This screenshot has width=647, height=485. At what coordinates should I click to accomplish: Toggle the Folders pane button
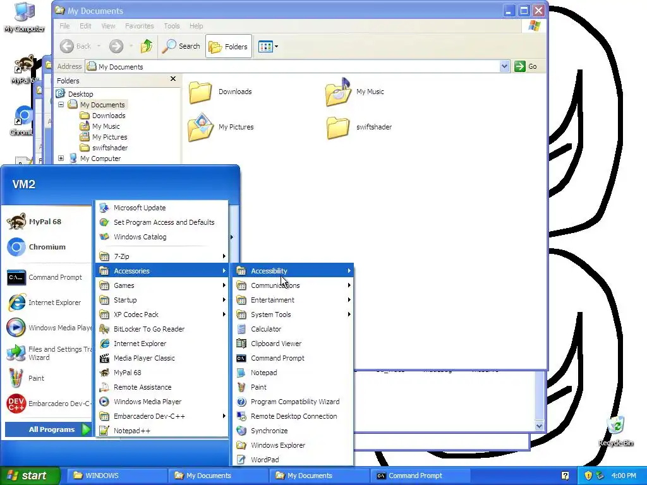[x=229, y=46]
